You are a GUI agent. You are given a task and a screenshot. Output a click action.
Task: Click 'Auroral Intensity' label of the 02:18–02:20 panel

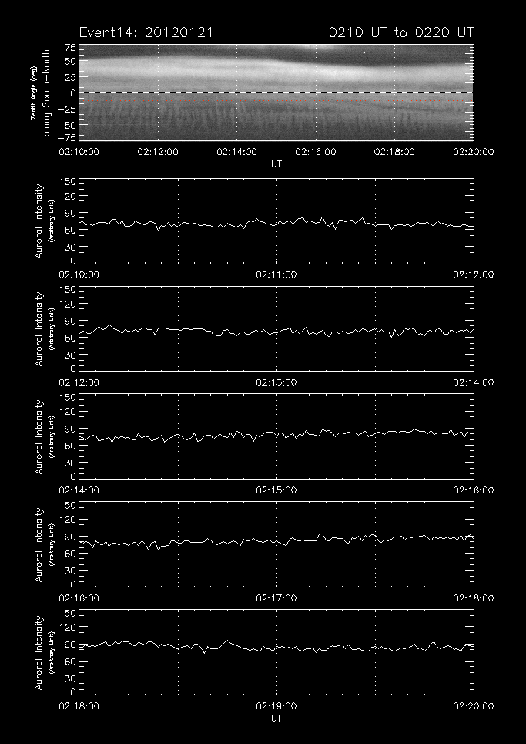coord(39,652)
